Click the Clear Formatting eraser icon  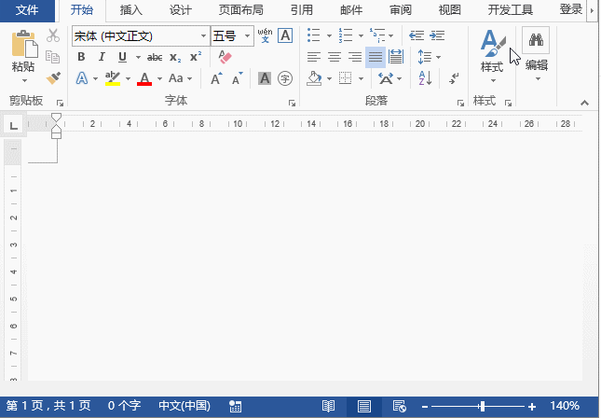[x=224, y=57]
